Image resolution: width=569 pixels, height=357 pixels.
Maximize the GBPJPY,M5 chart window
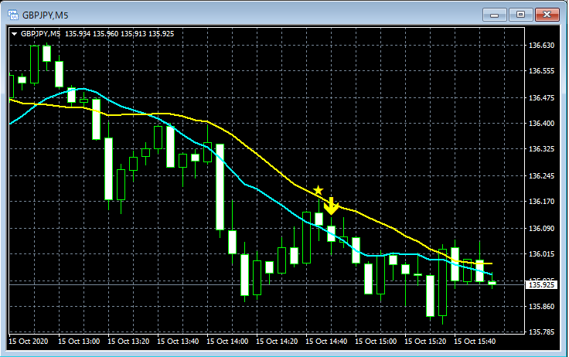[x=521, y=15]
